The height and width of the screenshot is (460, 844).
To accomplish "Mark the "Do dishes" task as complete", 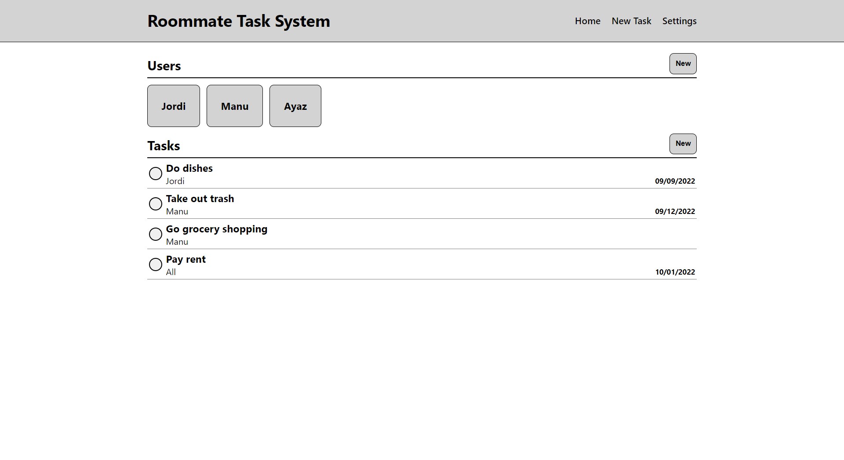I will (x=155, y=173).
